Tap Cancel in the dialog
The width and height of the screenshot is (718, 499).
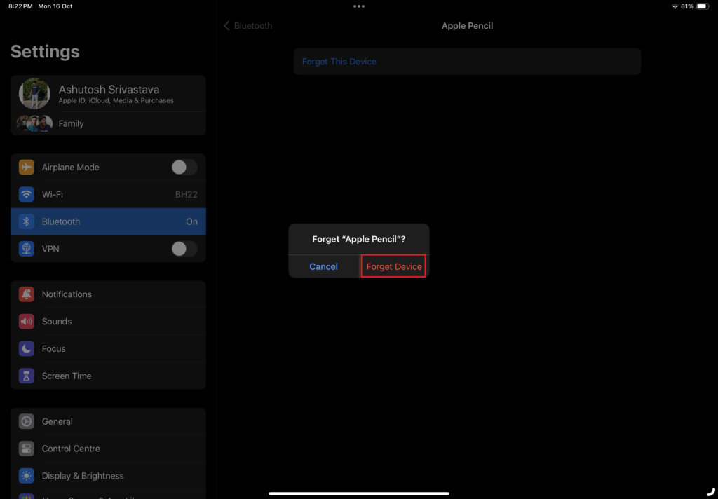click(323, 266)
